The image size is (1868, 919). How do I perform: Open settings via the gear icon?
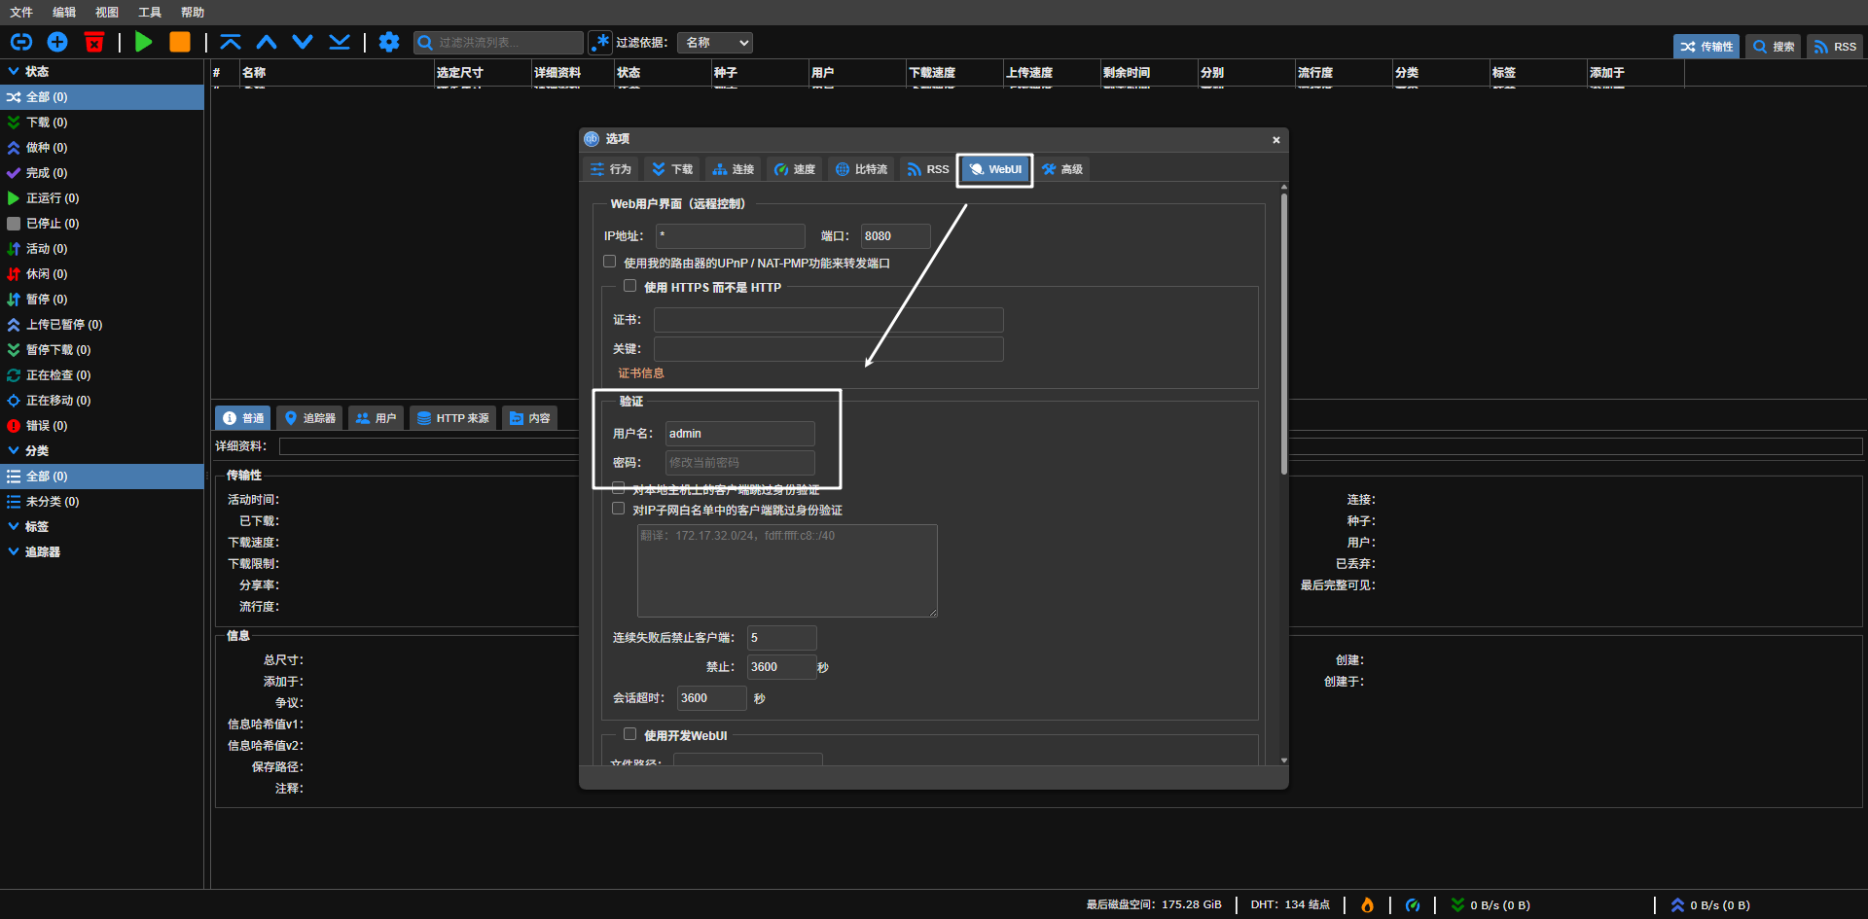[x=389, y=42]
